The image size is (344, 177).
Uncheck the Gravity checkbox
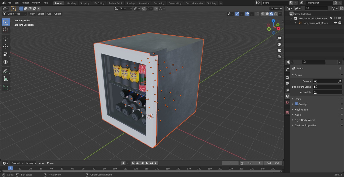(x=296, y=104)
